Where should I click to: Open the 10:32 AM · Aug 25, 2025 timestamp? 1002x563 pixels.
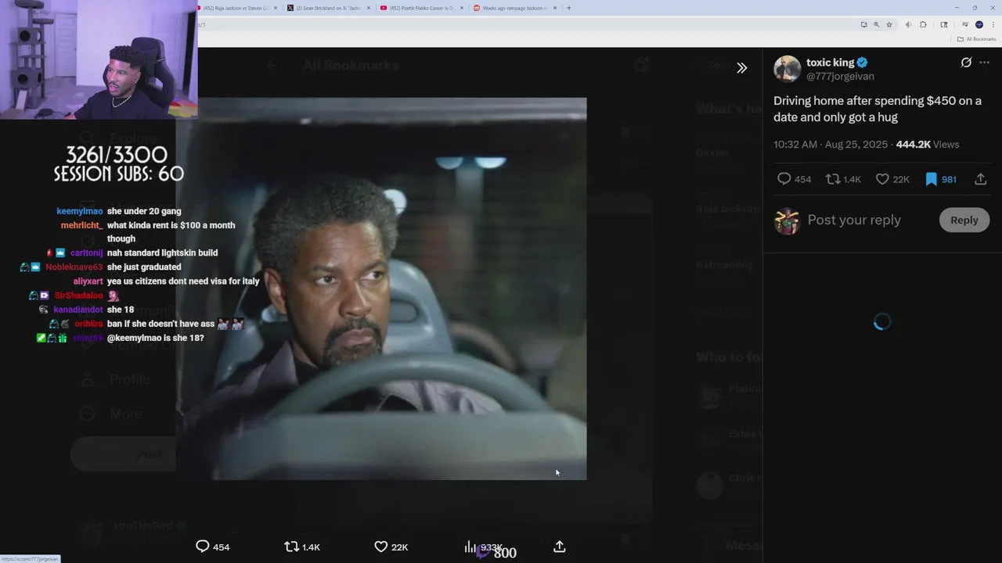(831, 145)
